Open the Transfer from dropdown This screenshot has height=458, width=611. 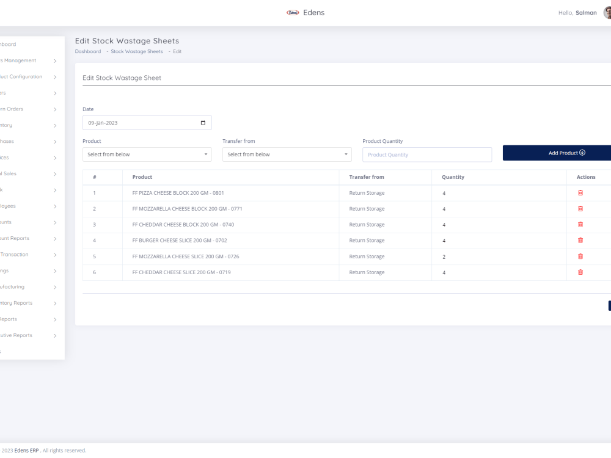287,154
